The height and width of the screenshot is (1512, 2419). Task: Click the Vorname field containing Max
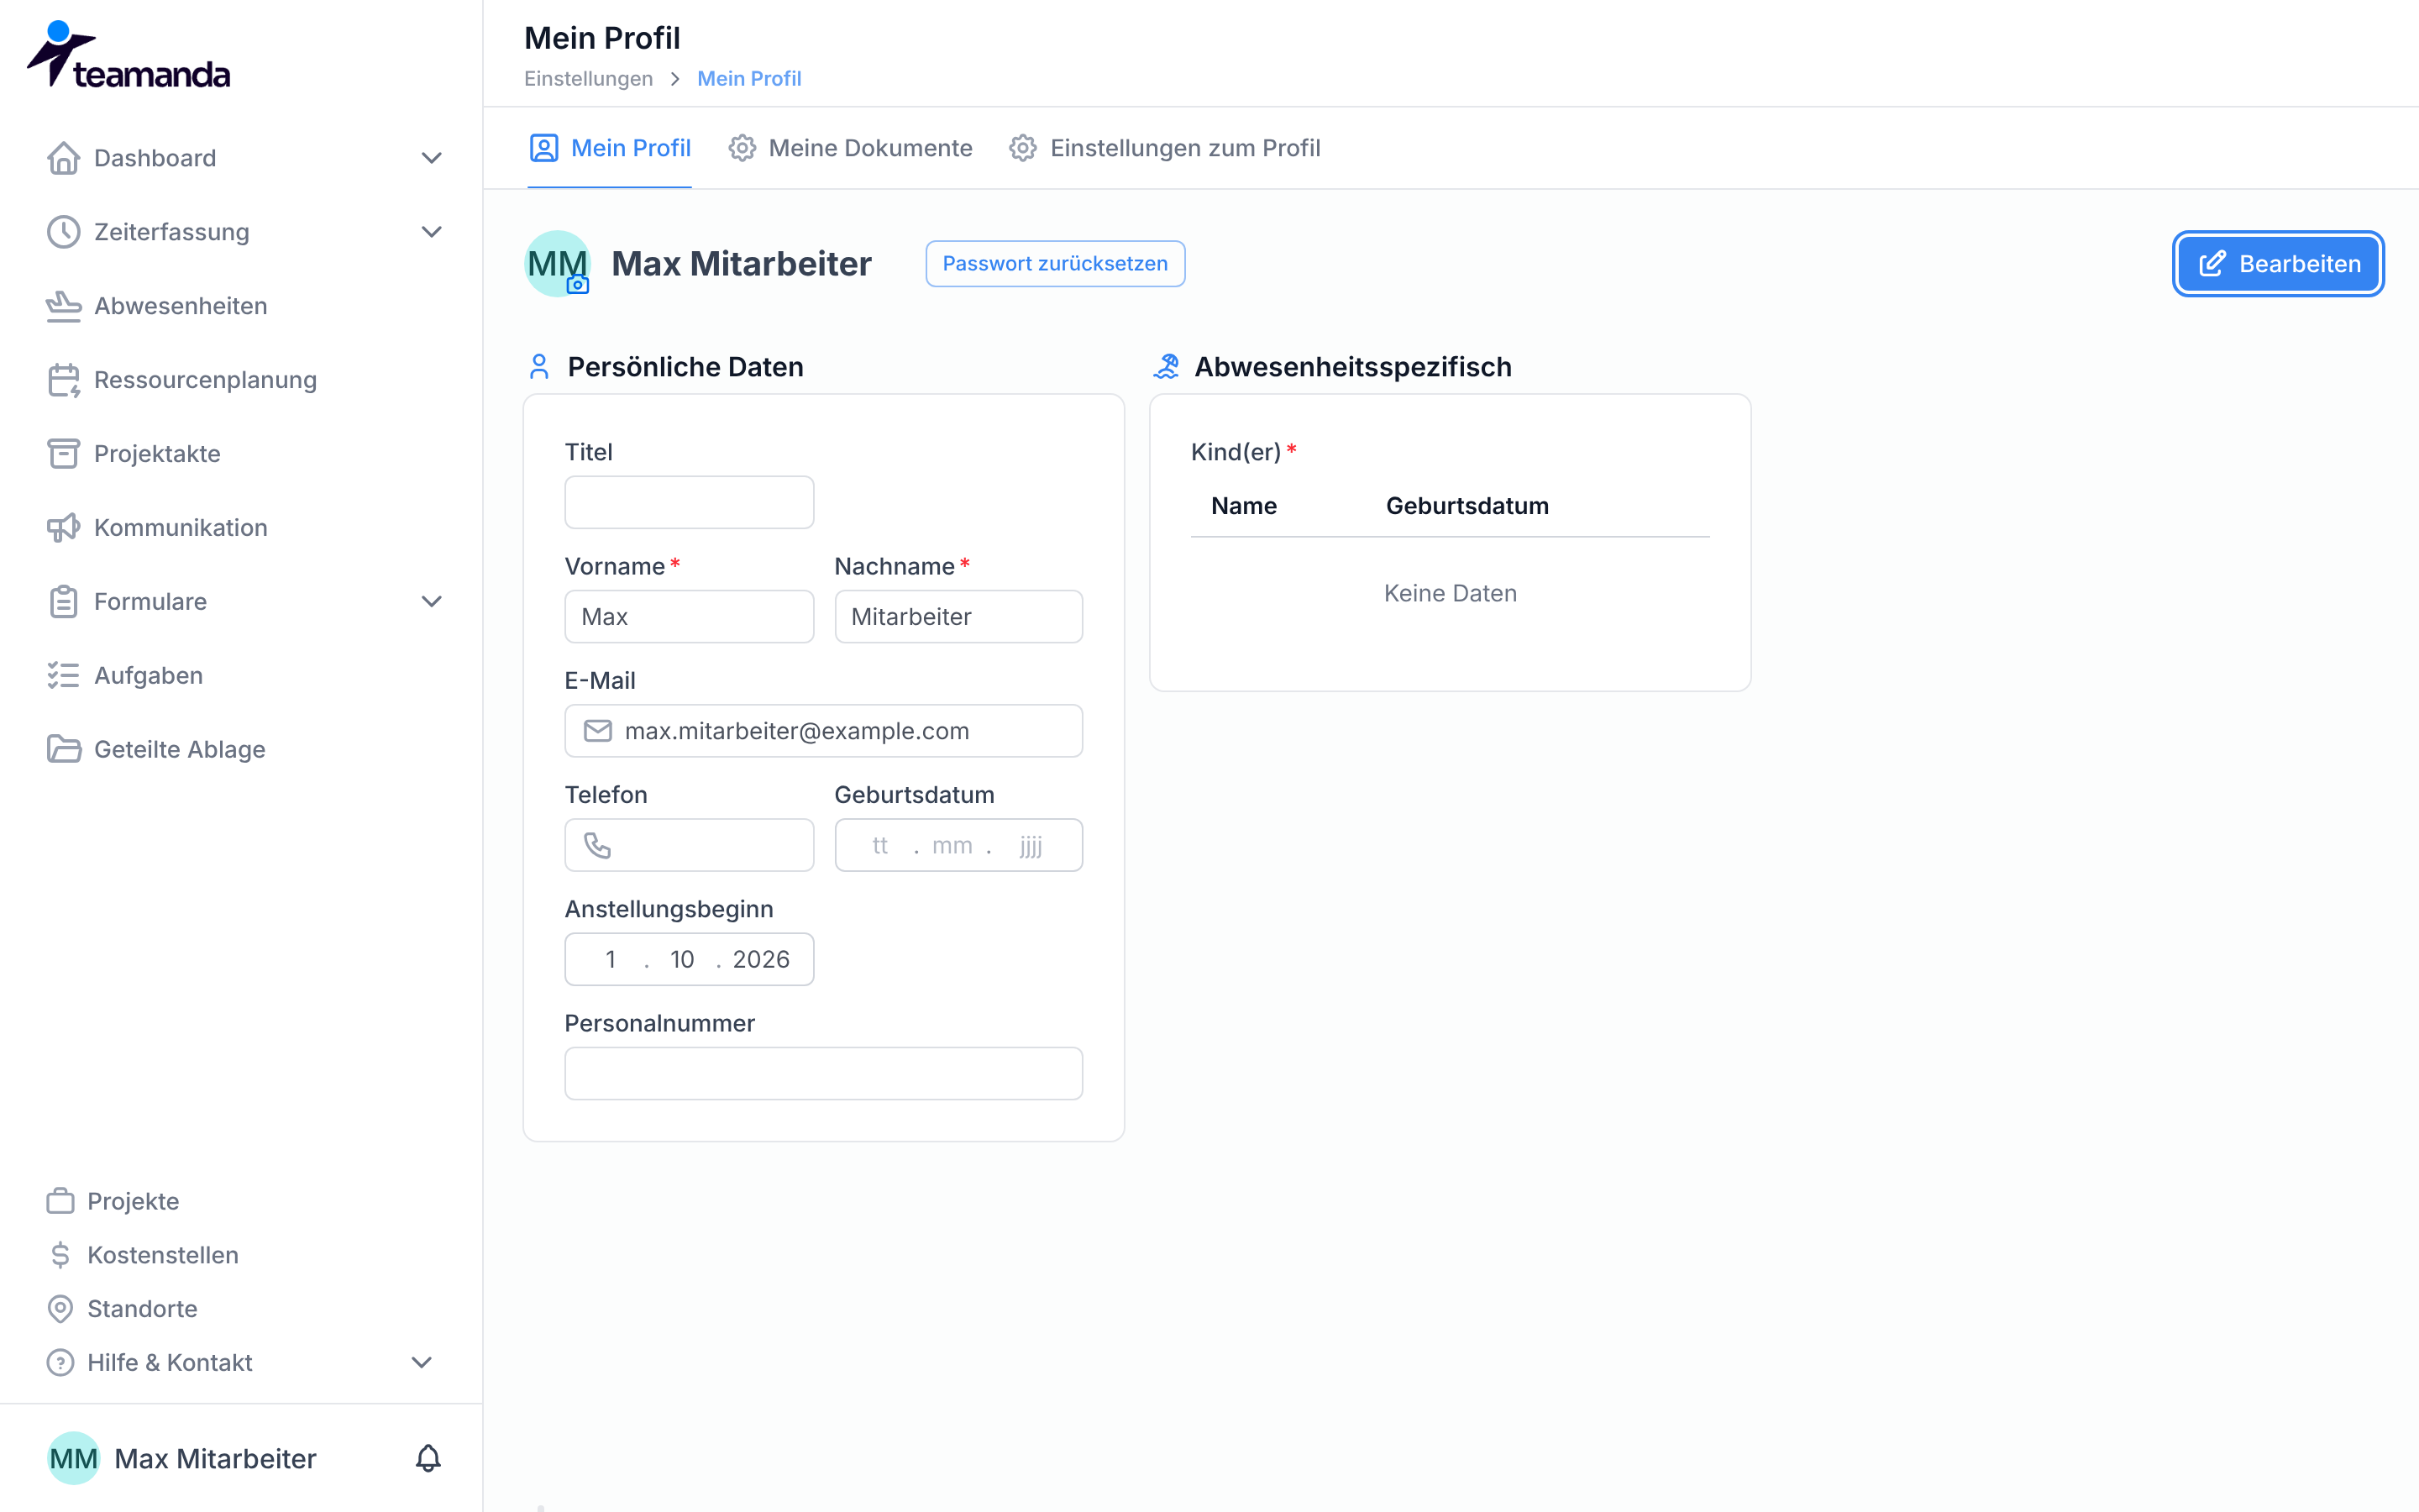(689, 616)
